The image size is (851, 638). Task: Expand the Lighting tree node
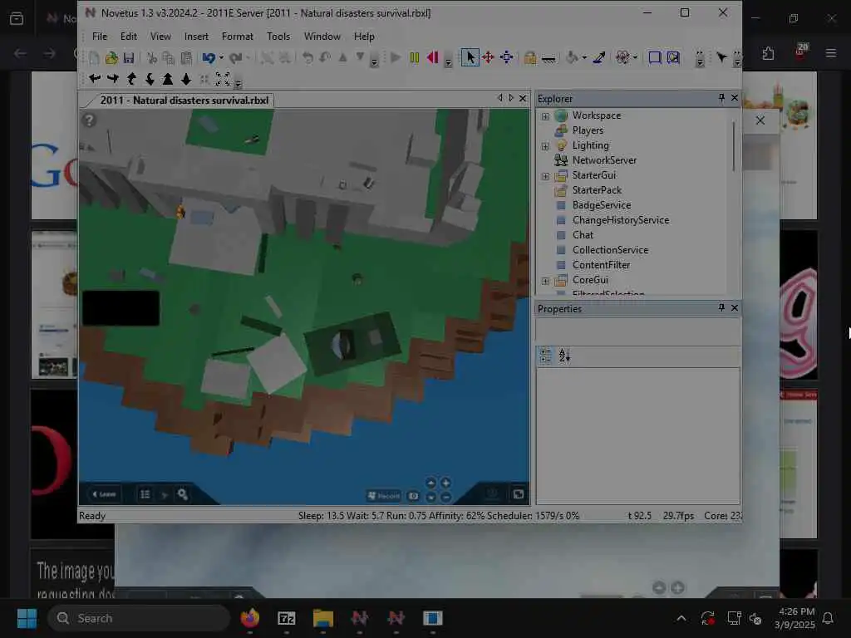coord(545,146)
